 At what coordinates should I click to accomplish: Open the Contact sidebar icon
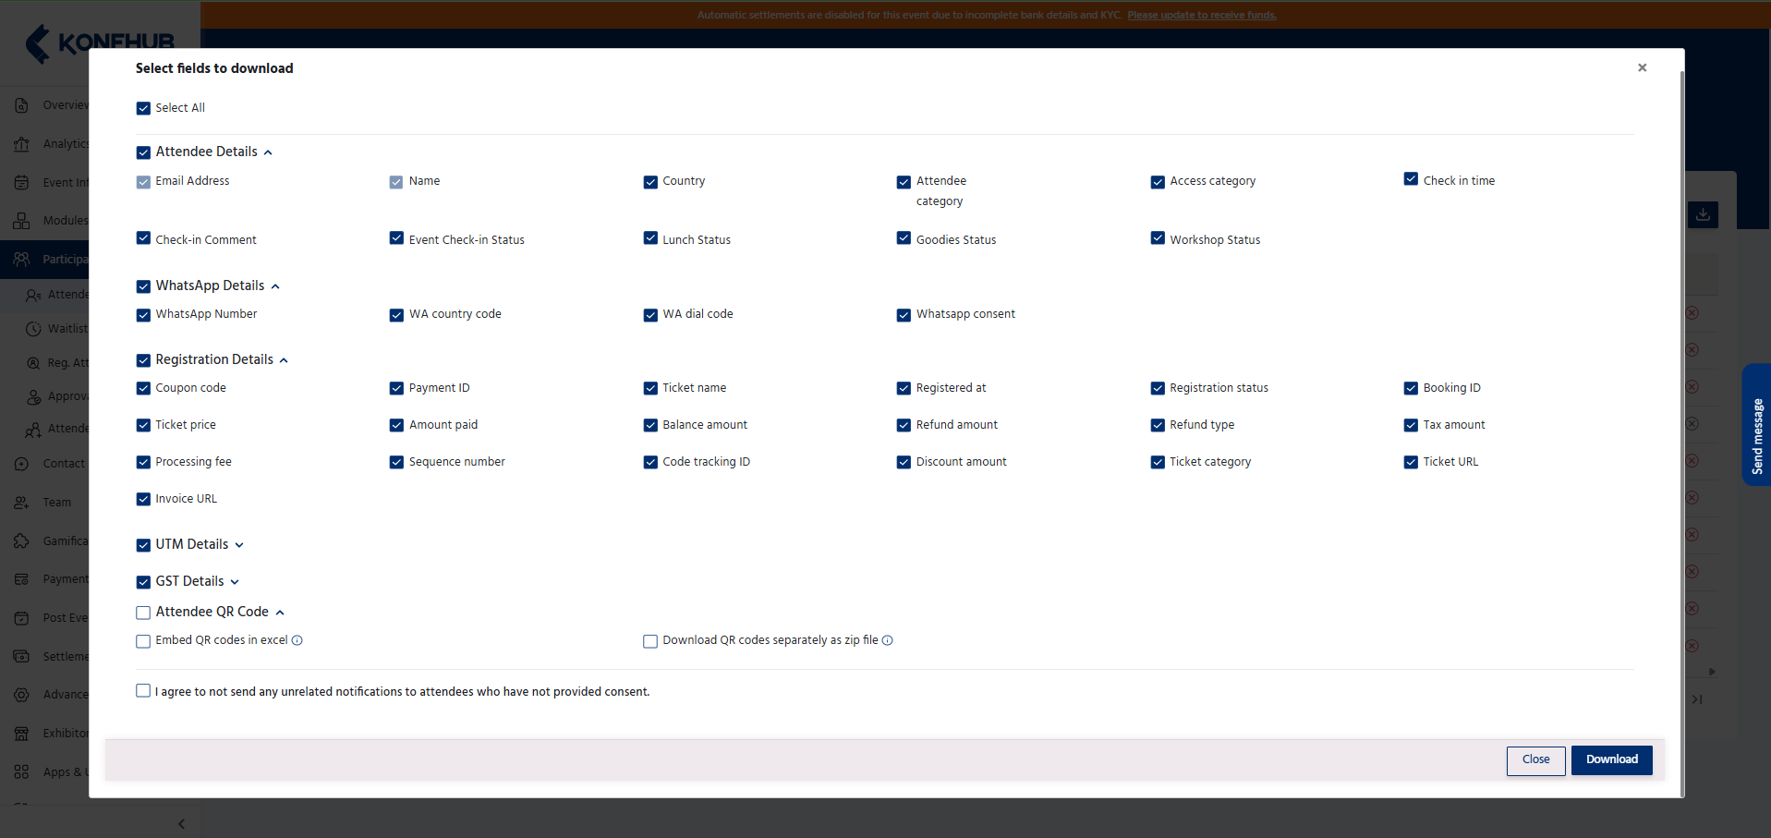(x=22, y=464)
